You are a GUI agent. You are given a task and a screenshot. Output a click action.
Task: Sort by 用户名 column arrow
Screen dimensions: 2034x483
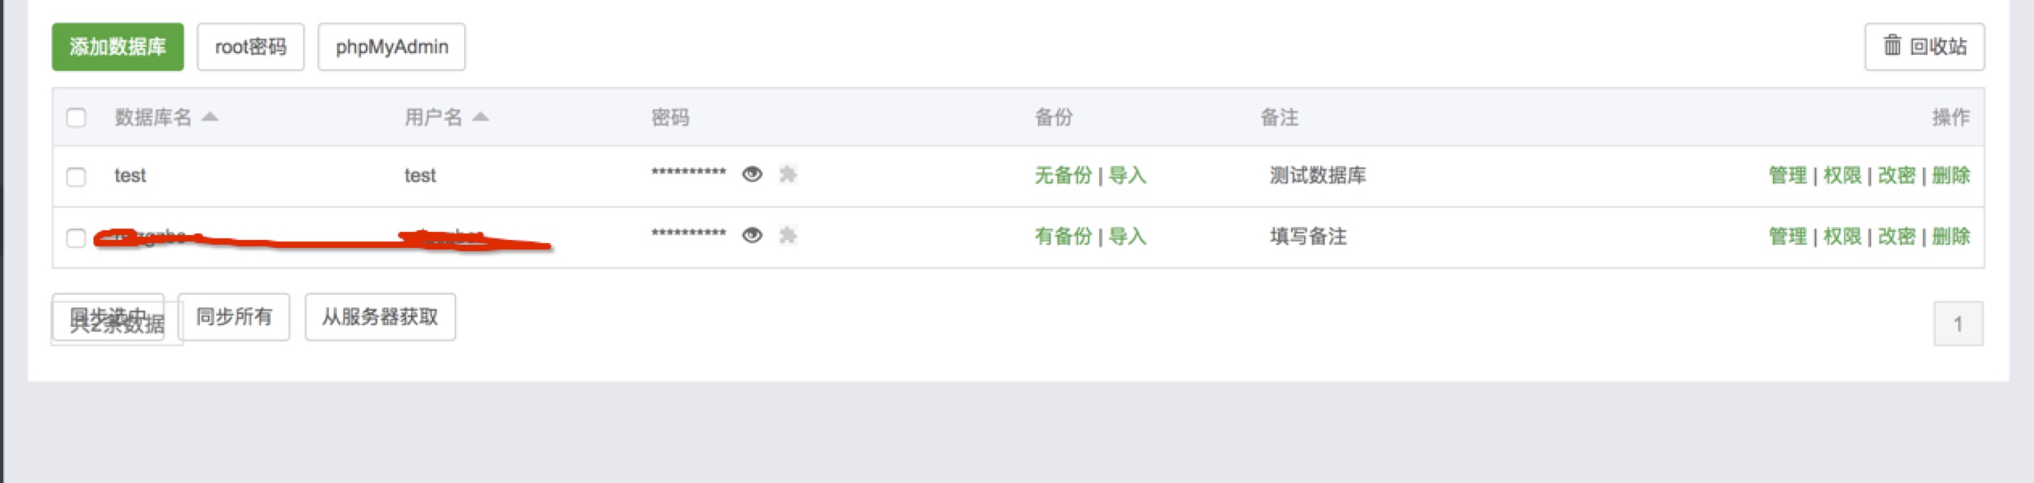coord(480,118)
